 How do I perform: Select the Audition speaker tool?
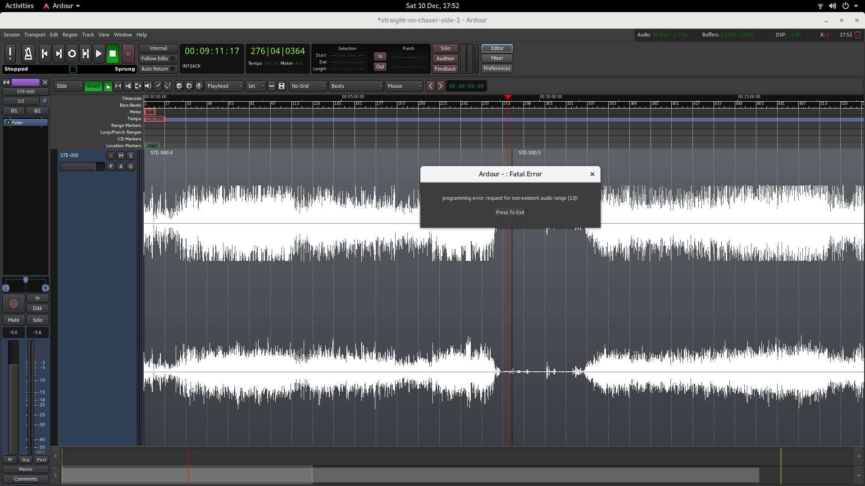148,86
